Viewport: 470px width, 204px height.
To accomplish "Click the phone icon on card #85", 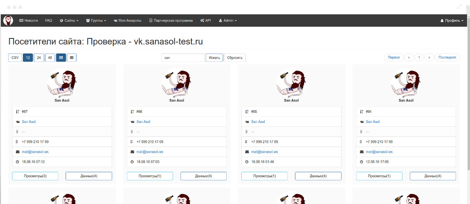I will 247,142.
